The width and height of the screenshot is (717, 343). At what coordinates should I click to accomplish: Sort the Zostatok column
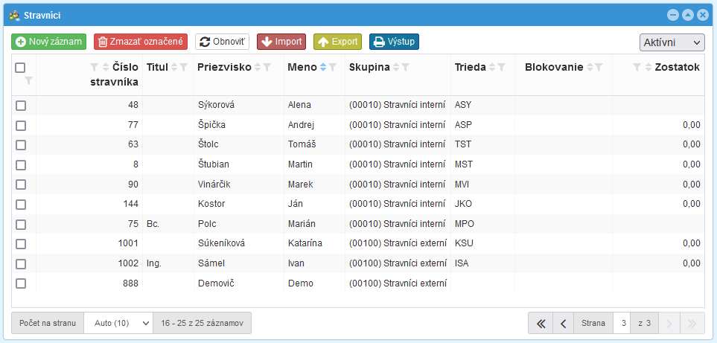[x=648, y=67]
